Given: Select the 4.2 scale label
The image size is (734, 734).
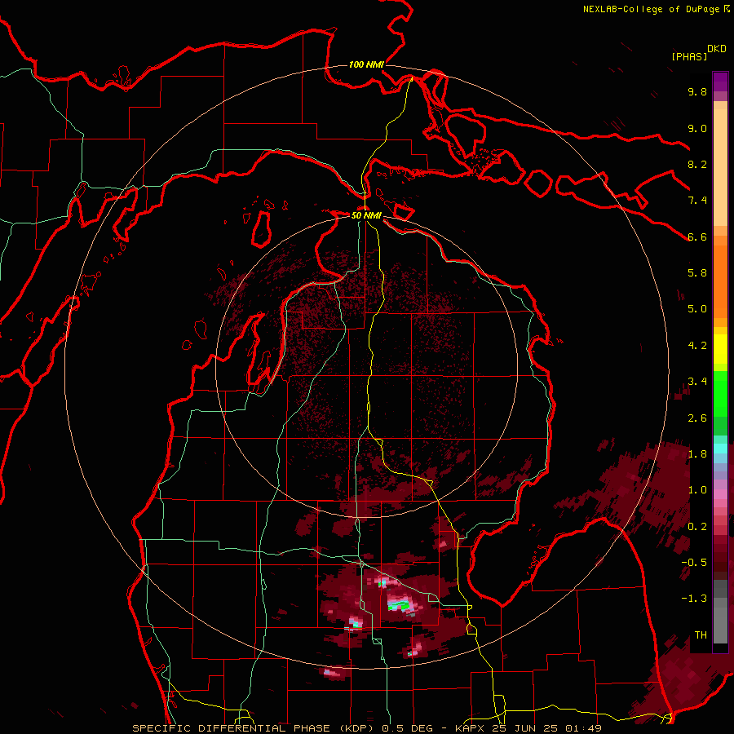Looking at the screenshot, I should click(697, 346).
